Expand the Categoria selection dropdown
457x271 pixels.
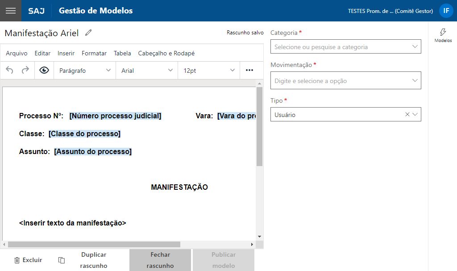pyautogui.click(x=345, y=47)
